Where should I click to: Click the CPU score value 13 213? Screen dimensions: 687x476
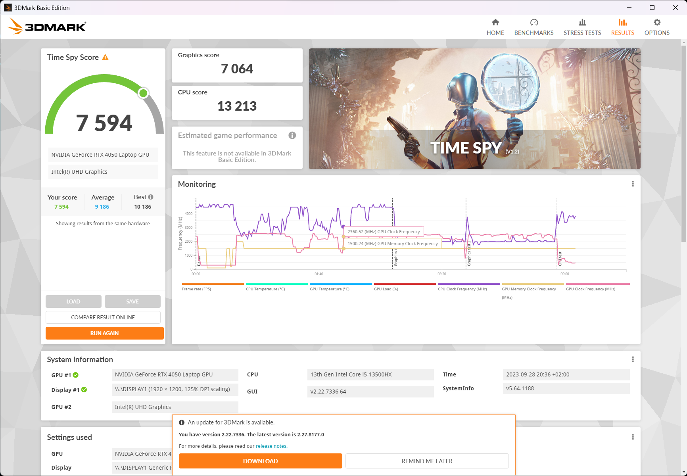[x=237, y=106]
